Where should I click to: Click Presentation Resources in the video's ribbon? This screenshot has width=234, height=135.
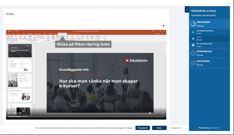(72, 38)
